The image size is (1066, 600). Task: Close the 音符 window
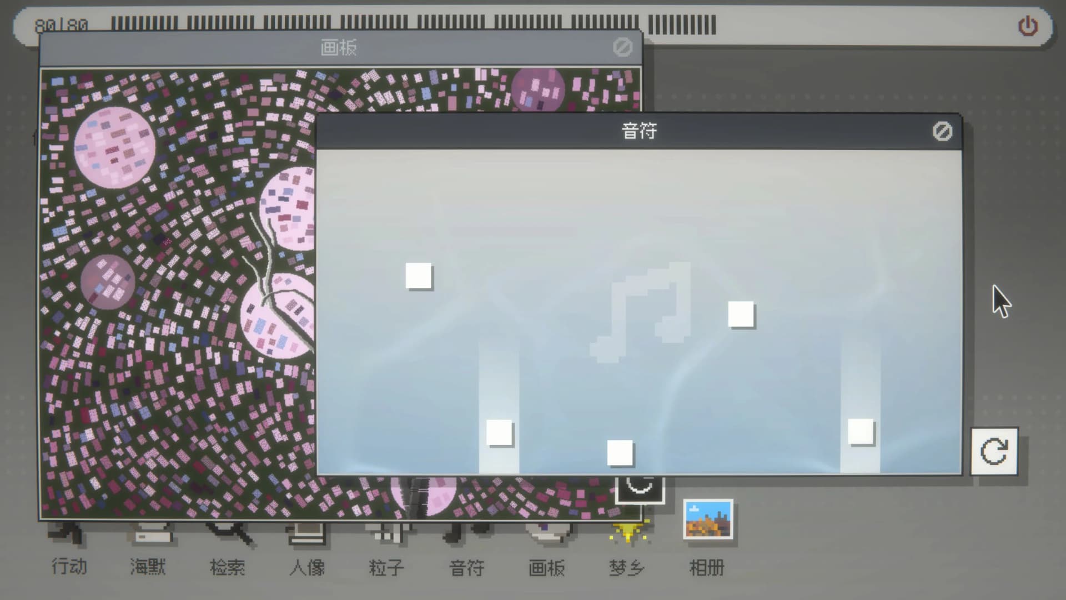click(x=942, y=132)
